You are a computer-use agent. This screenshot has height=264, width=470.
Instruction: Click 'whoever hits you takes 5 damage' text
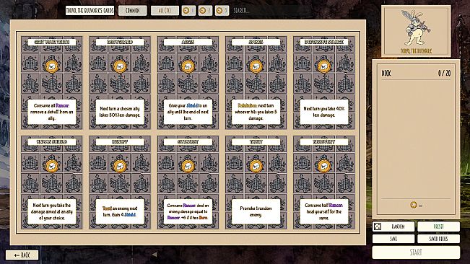(256, 112)
